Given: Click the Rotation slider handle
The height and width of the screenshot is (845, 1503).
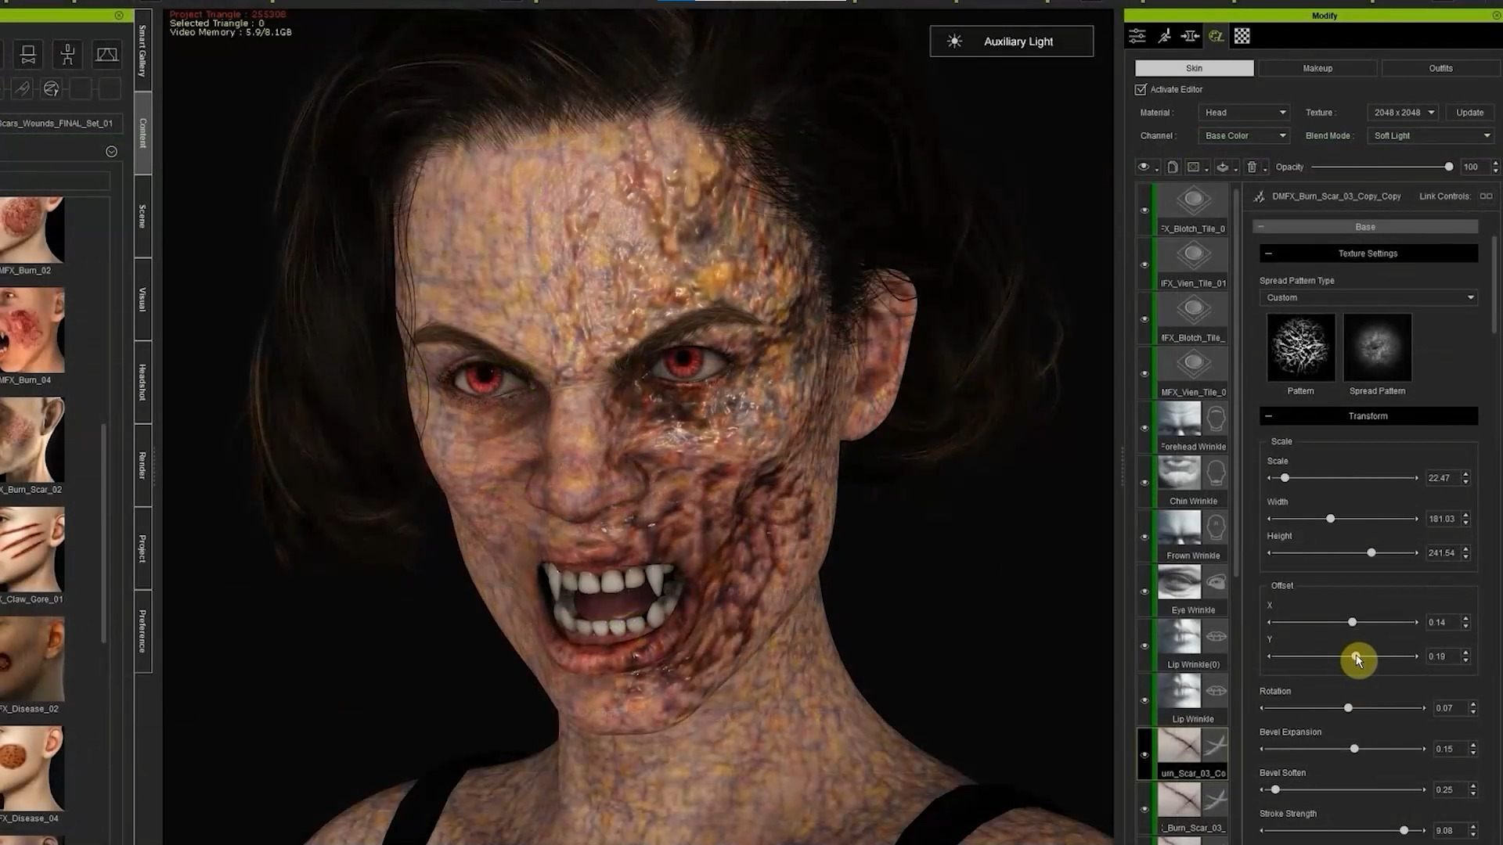Looking at the screenshot, I should click(1348, 708).
